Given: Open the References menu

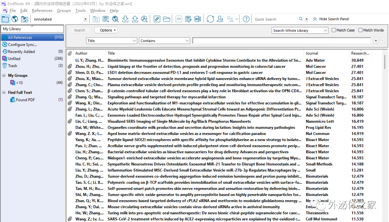Looking at the screenshot, I should click(x=42, y=10).
